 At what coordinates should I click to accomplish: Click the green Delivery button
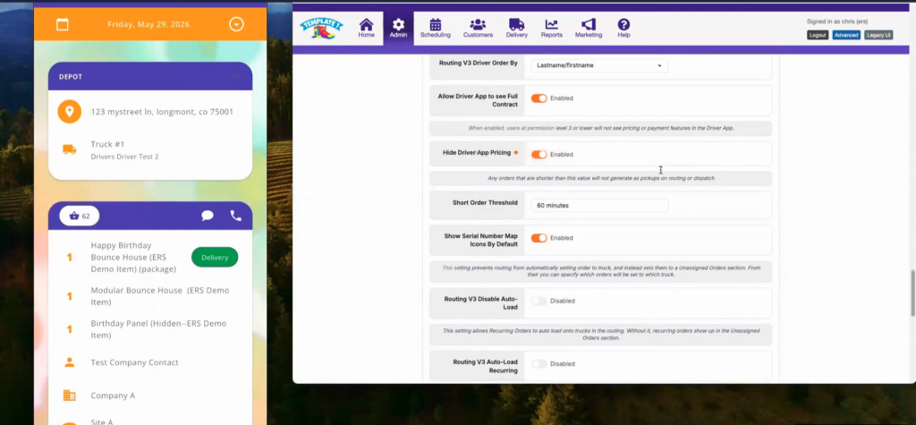215,257
